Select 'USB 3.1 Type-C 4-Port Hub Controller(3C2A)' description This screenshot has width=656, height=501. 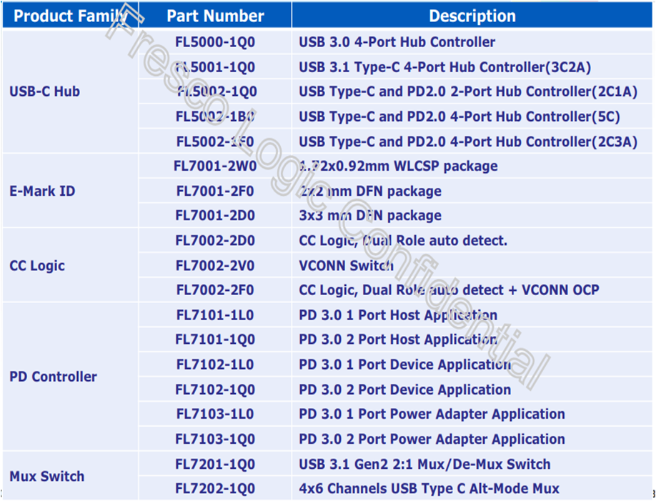click(x=444, y=67)
